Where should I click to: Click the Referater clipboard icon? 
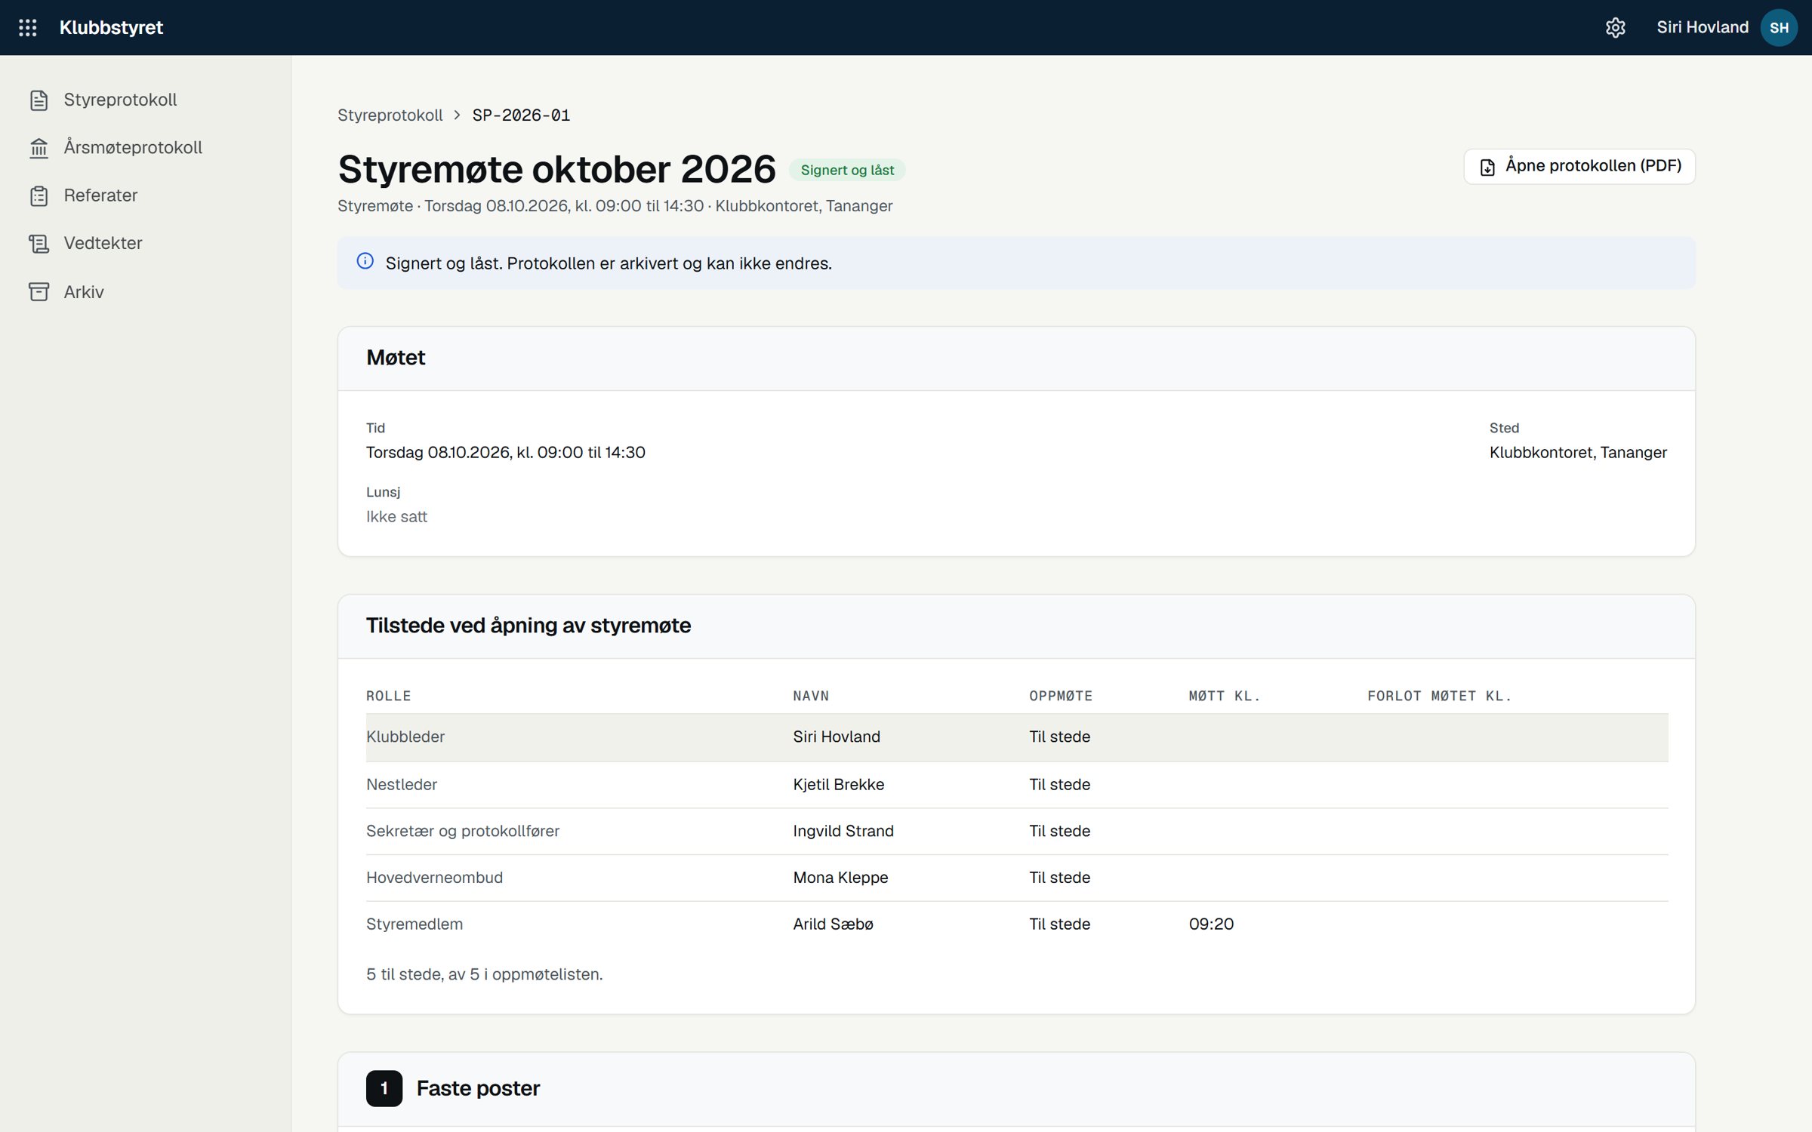pos(39,196)
